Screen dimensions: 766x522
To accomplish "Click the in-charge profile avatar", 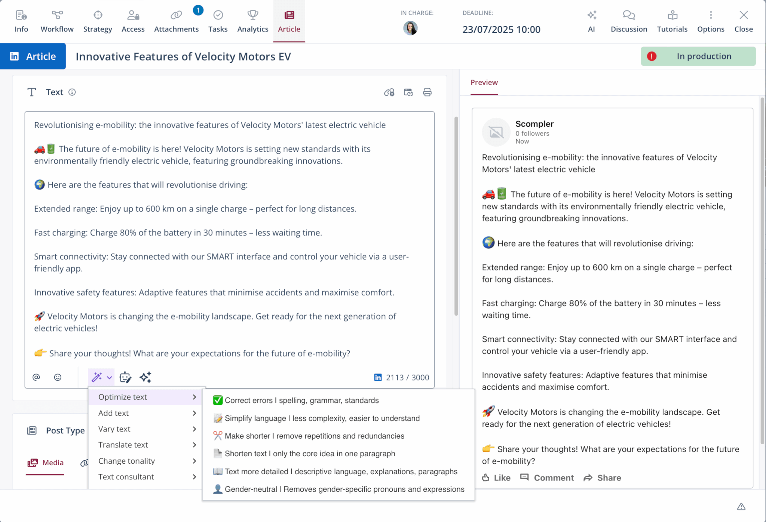I will (410, 28).
